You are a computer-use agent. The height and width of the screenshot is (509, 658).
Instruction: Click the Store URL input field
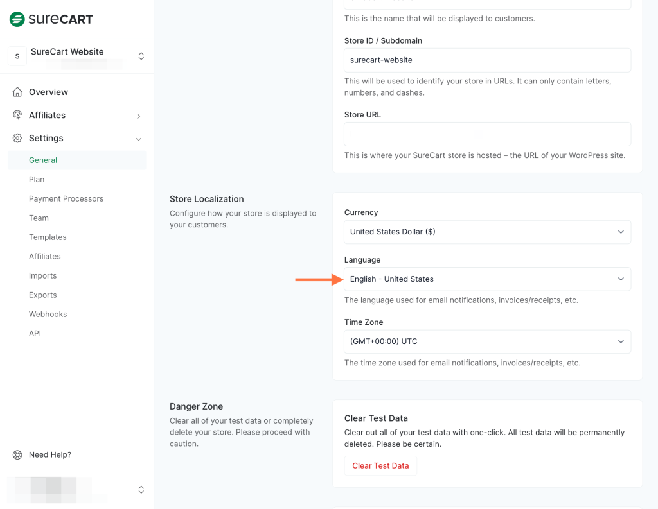tap(487, 134)
